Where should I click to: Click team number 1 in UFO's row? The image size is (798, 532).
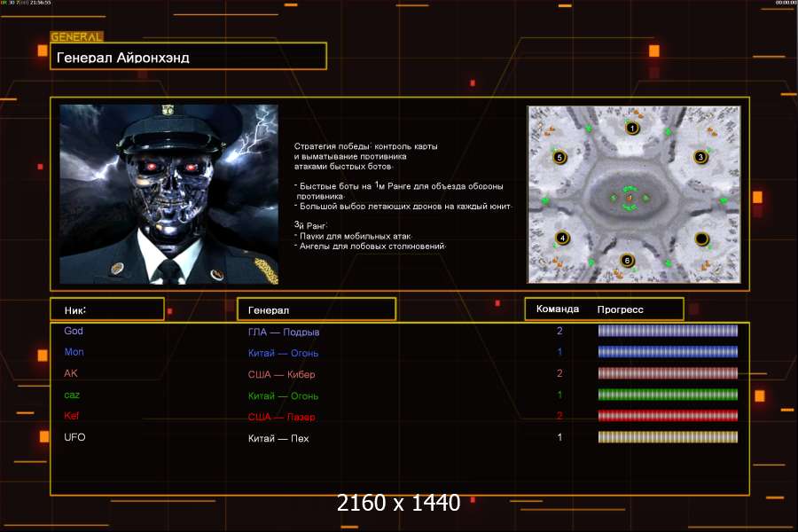tap(559, 437)
